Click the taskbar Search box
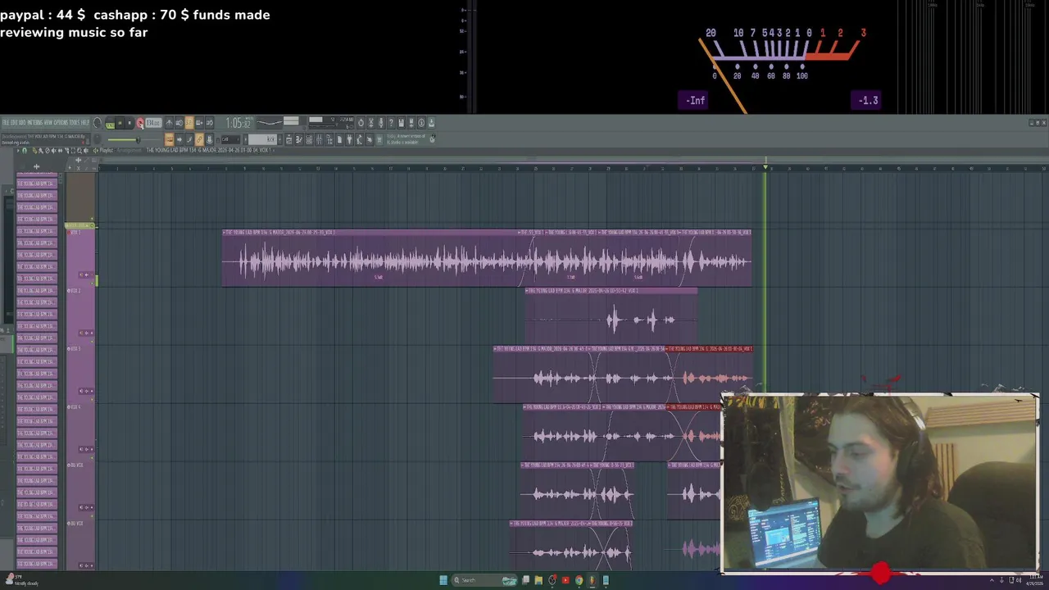 (484, 580)
